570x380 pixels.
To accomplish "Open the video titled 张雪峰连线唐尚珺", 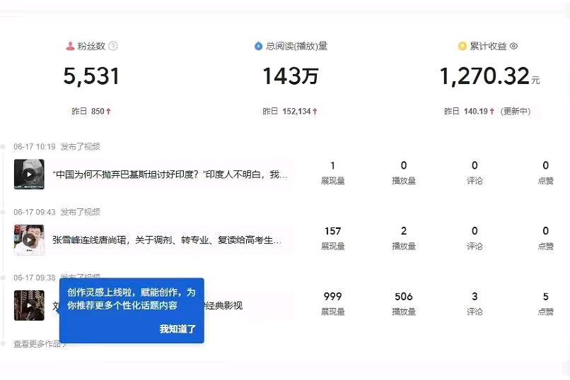I will [x=166, y=240].
